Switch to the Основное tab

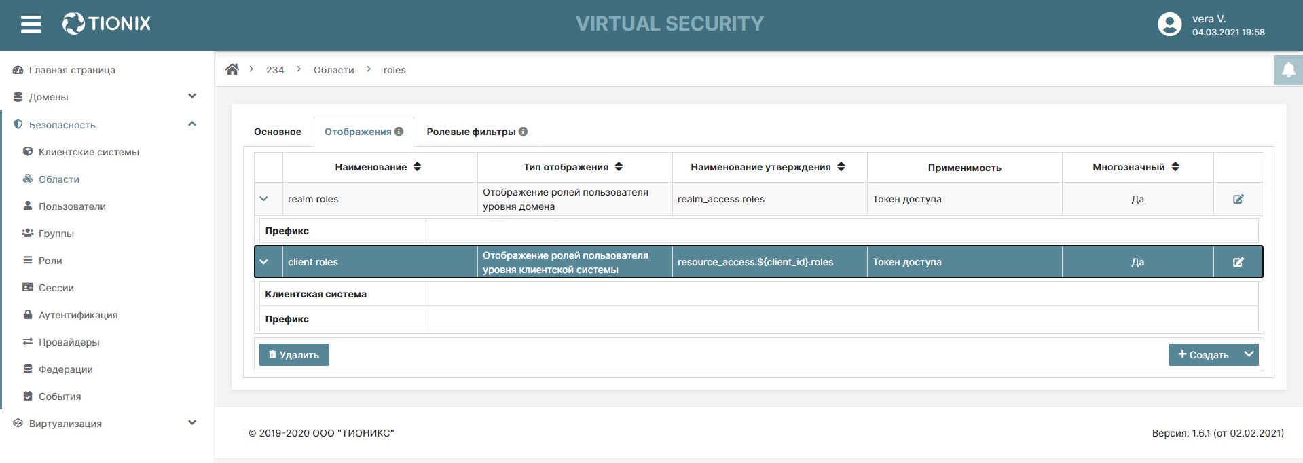[278, 132]
